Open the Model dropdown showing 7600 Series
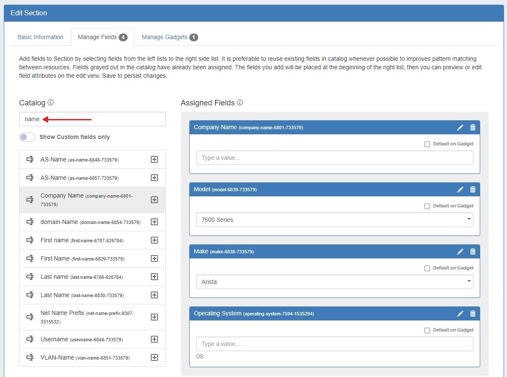 click(334, 220)
